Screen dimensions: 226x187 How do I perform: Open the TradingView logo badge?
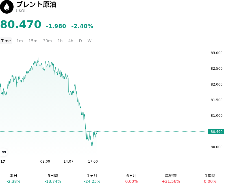point(4,152)
